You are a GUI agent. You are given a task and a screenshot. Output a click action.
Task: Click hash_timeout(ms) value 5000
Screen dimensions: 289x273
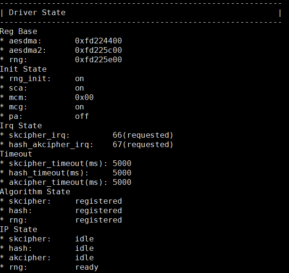click(122, 173)
